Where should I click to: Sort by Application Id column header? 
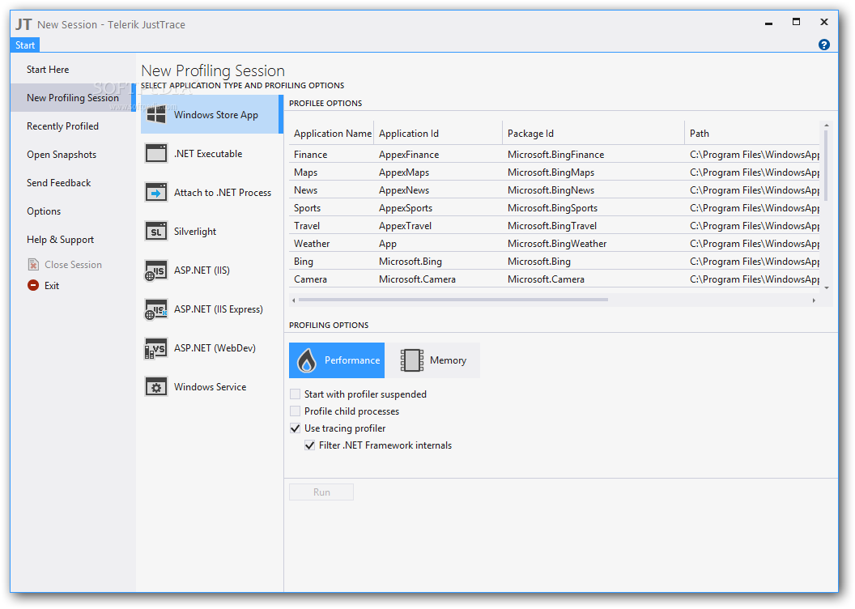click(438, 134)
